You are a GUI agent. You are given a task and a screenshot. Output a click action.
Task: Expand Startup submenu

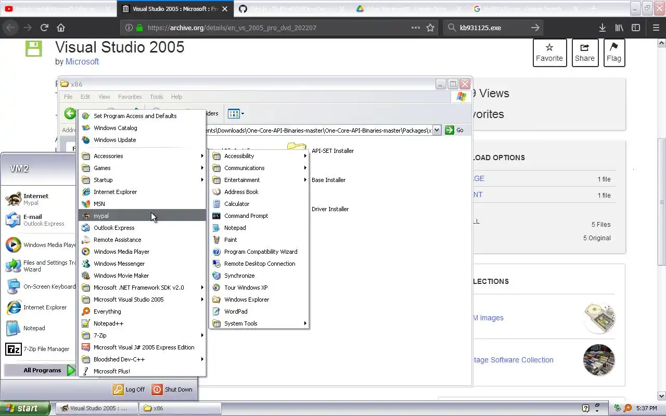pyautogui.click(x=142, y=180)
